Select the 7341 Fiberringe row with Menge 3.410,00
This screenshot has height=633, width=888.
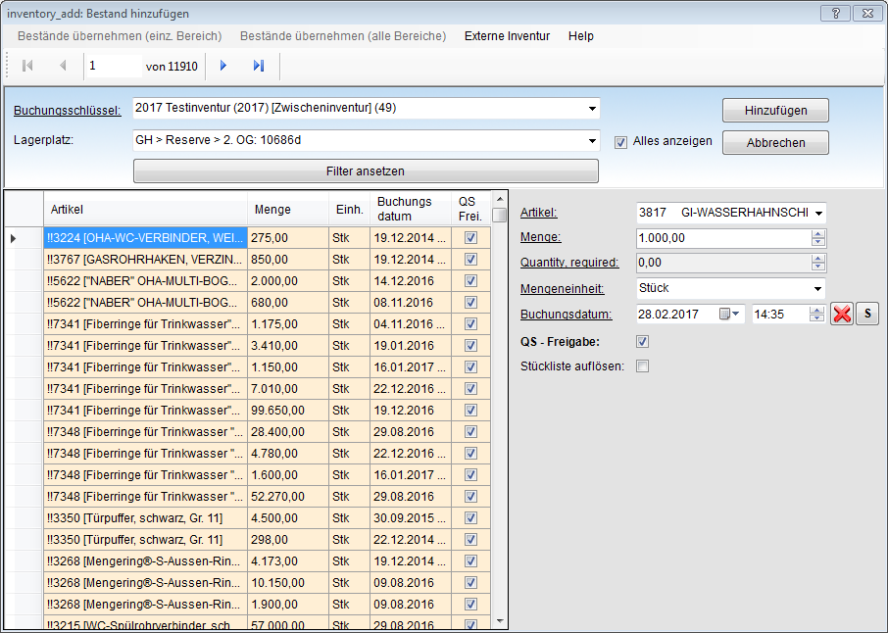[248, 345]
